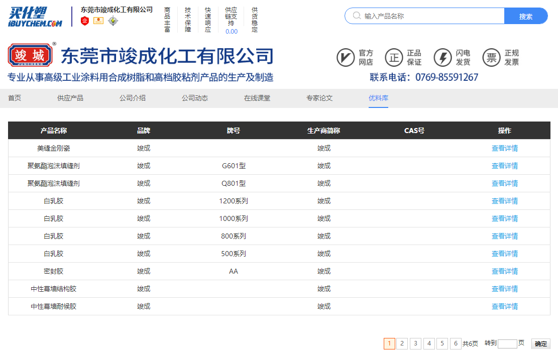Select page 1 in pagination
Image resolution: width=558 pixels, height=352 pixels.
(389, 343)
